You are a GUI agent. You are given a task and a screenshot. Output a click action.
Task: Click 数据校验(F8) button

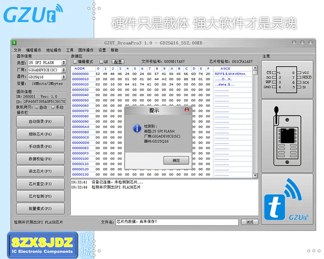[40, 159]
